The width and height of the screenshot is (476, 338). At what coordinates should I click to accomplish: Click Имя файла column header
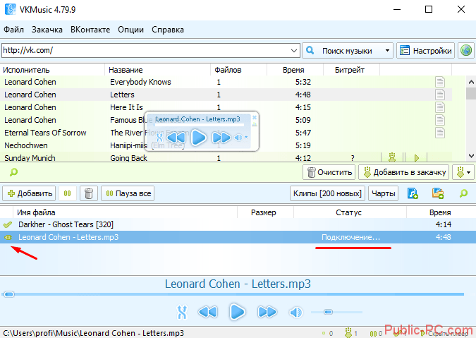click(125, 212)
